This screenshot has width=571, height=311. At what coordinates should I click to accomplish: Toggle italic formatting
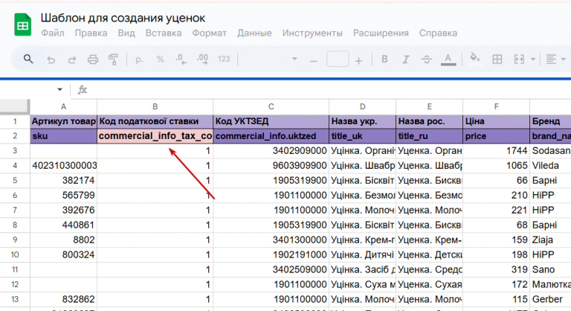[405, 59]
